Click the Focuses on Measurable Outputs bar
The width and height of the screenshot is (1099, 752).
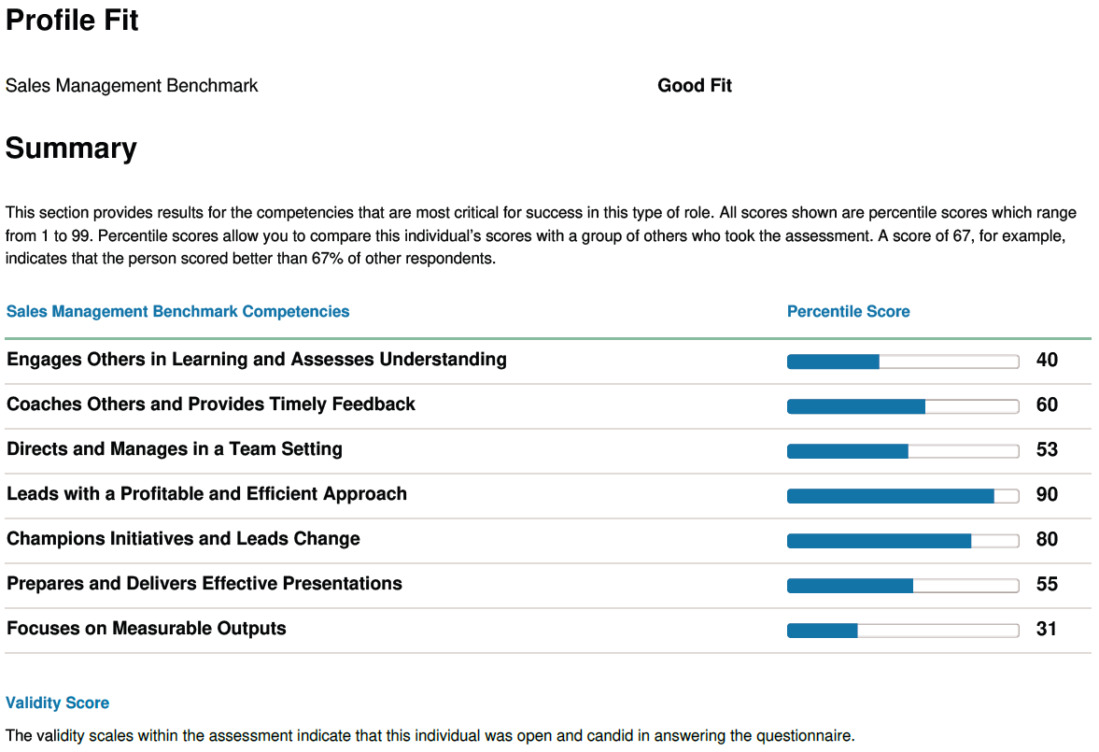(x=902, y=631)
